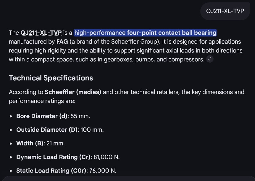Screen dimensions: 255x181
Task: Select the Bore Diameter (d) label
Action: [x=42, y=116]
